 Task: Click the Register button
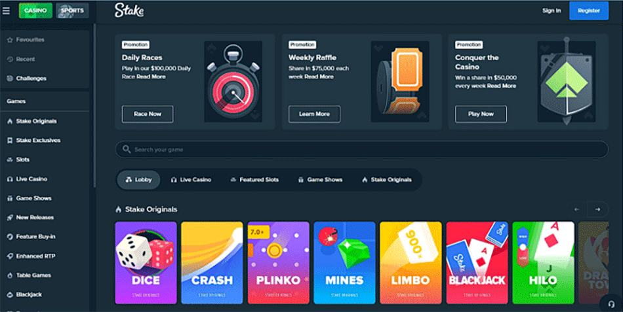click(x=589, y=10)
